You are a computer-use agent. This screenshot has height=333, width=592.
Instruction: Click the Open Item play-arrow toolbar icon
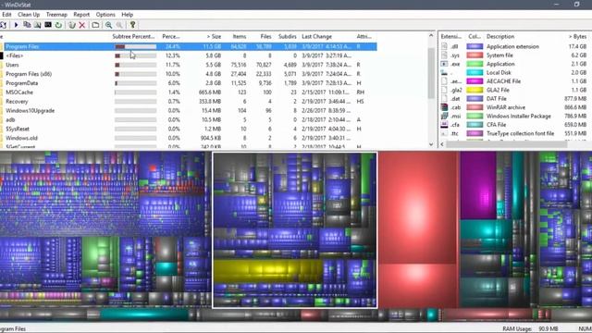16,25
